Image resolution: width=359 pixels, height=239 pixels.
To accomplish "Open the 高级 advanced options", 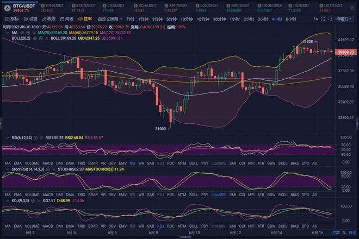I will [66, 19].
